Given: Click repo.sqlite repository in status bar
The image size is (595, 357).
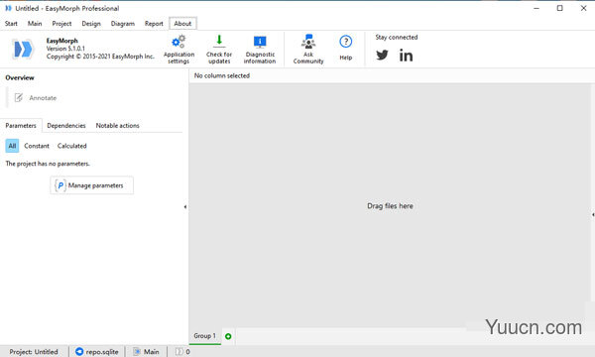Looking at the screenshot, I should pos(97,352).
